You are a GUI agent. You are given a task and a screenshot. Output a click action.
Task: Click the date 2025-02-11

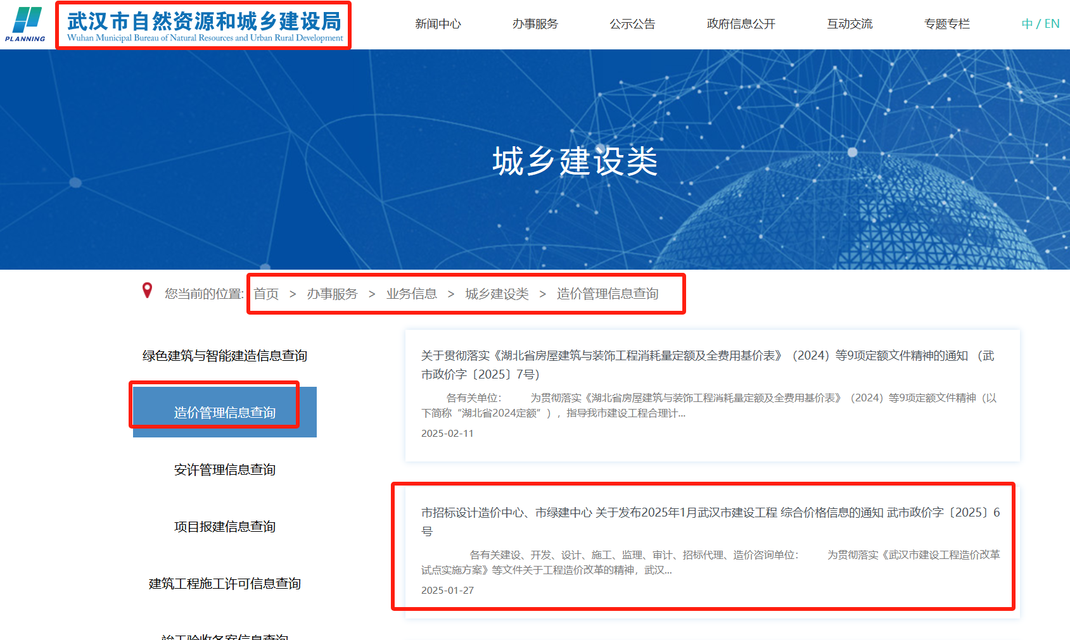tap(447, 433)
